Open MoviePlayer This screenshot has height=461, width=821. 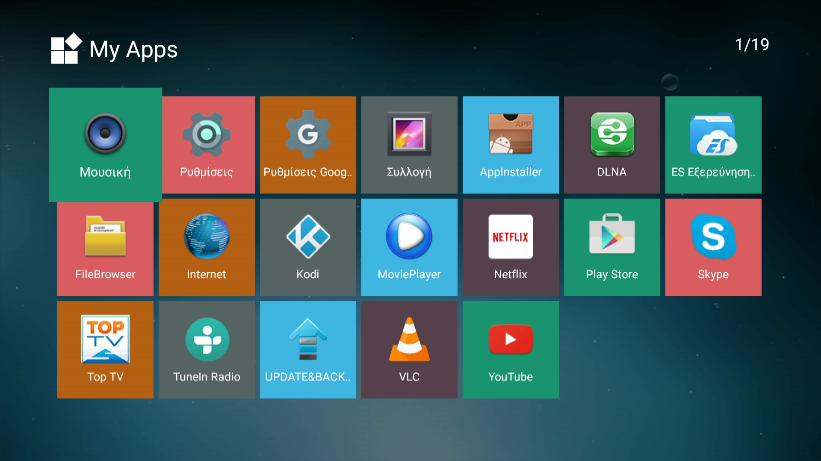point(409,247)
